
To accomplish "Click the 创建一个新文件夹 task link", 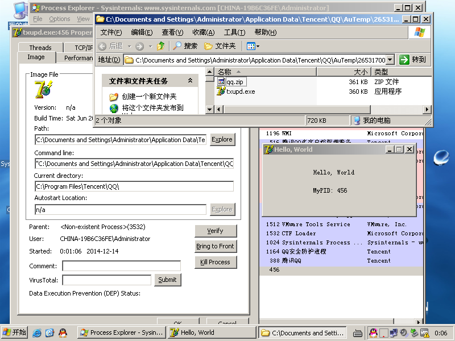I will [149, 96].
